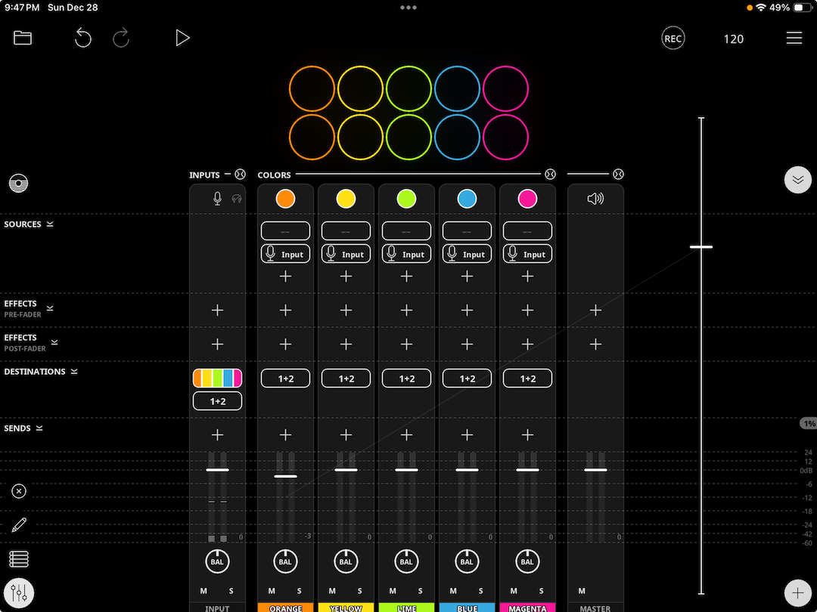817x612 pixels.
Task: Add pre-fader effect on Input channel
Action: point(217,311)
